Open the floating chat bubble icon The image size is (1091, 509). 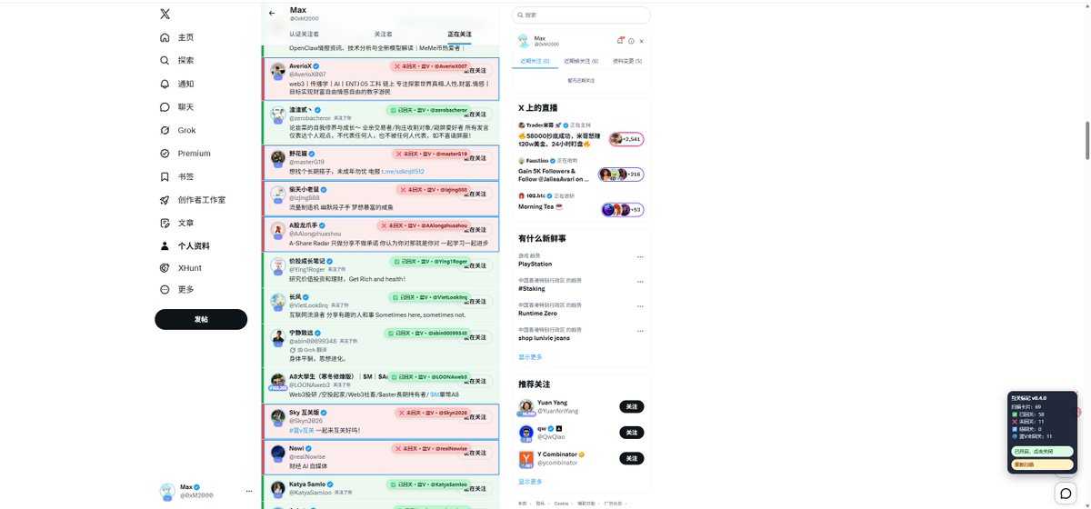(x=1066, y=493)
